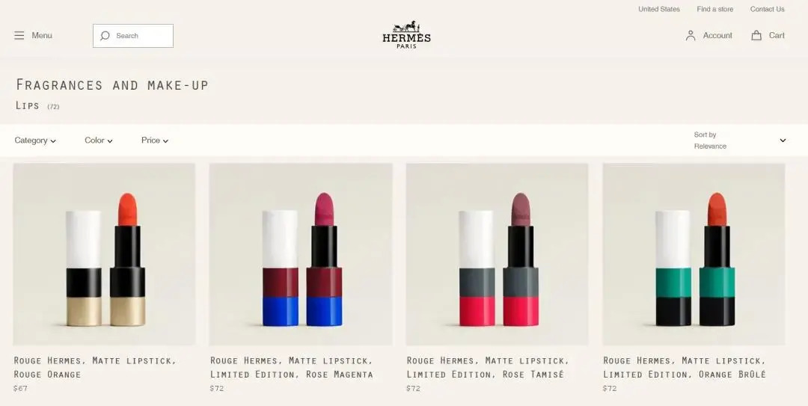
Task: Open the Limited Edition Rose Magenta title
Action: [292, 367]
